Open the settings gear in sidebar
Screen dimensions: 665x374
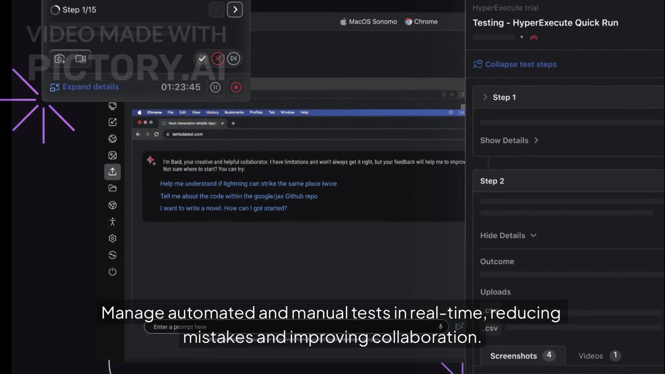click(x=112, y=238)
